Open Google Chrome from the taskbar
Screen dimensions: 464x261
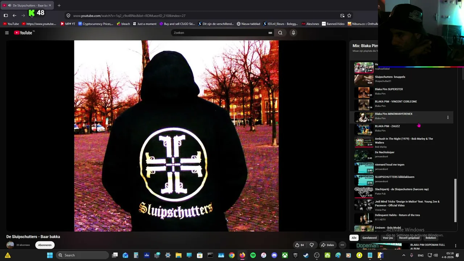point(232,255)
